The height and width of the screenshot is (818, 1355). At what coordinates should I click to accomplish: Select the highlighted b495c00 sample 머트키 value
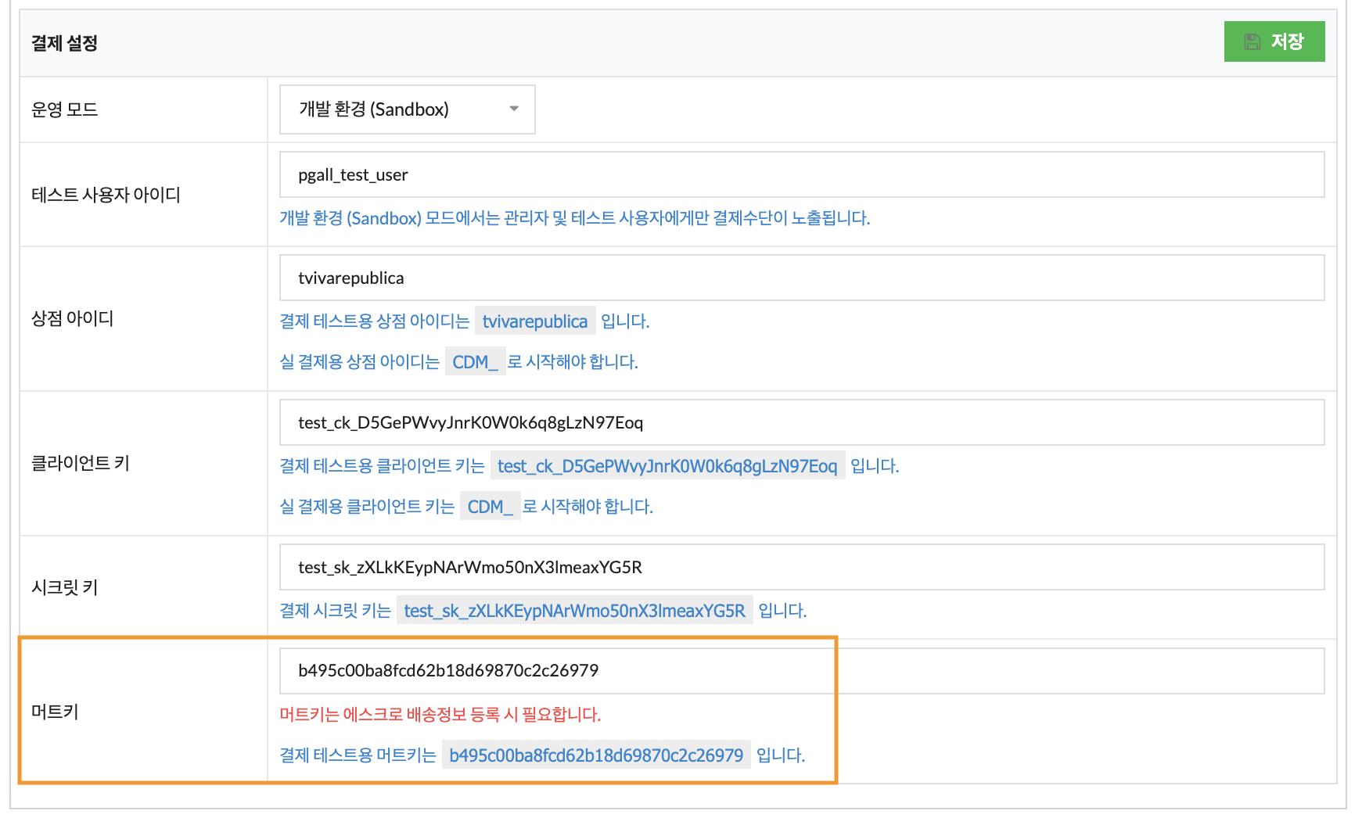595,755
